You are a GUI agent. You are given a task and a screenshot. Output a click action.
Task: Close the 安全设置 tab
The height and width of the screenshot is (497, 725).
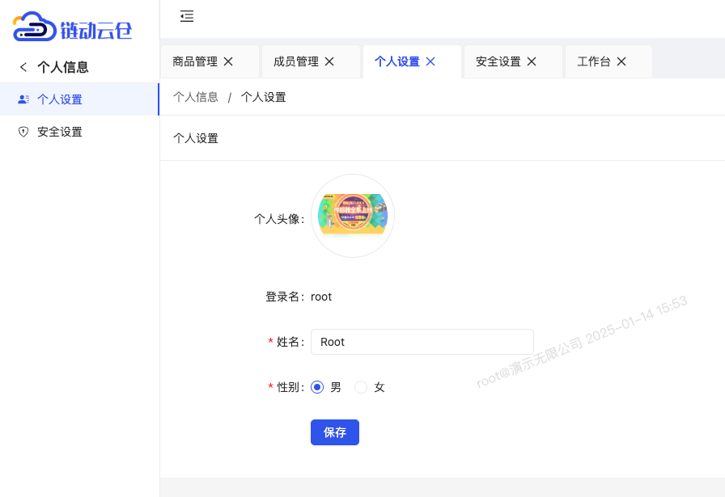(x=532, y=61)
